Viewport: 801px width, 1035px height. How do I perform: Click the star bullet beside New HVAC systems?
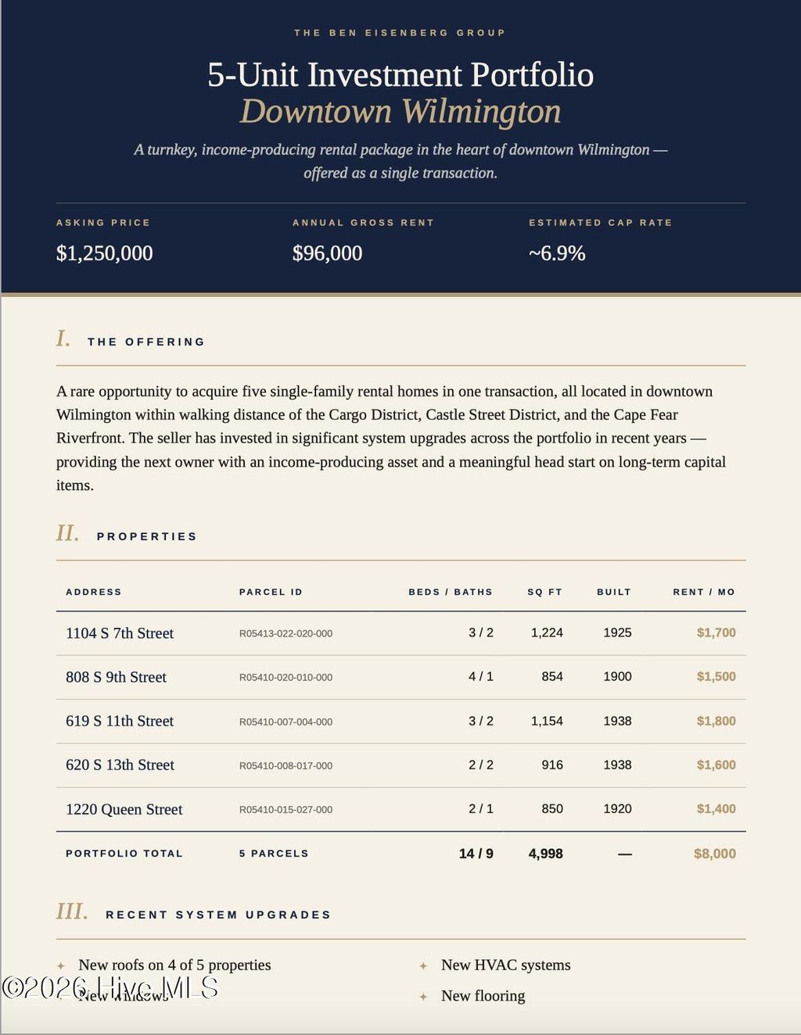[x=423, y=966]
